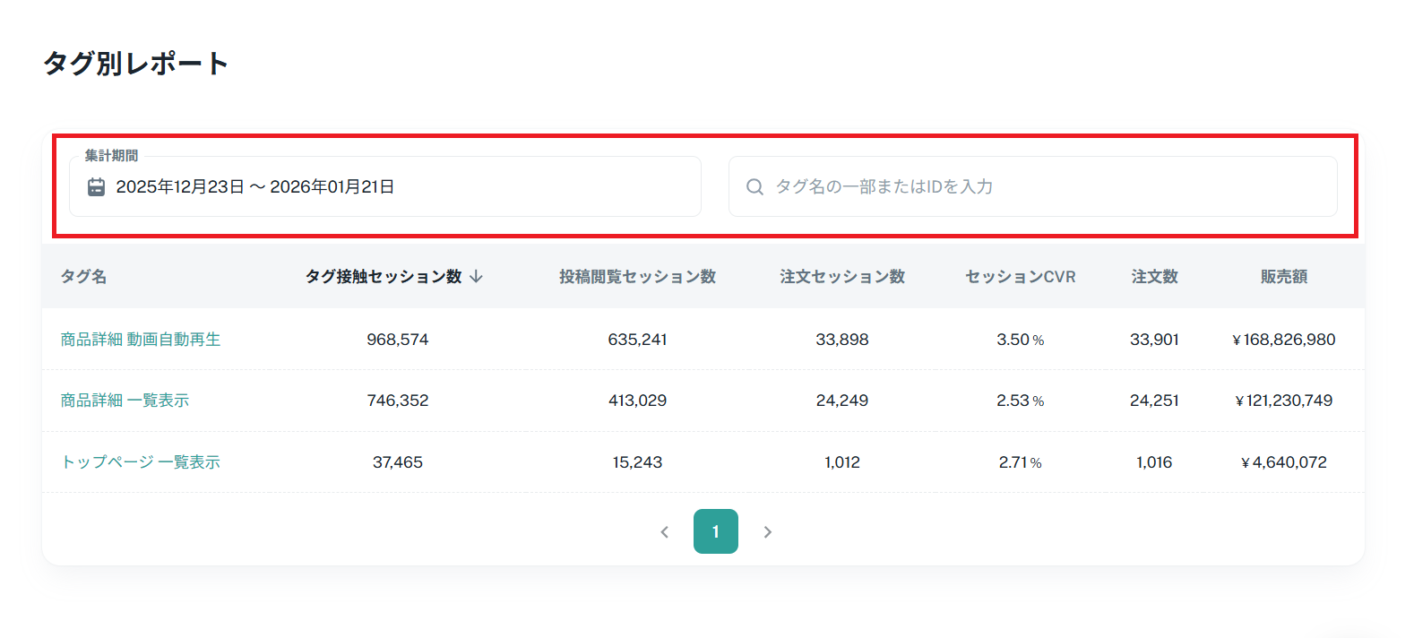Click the magnifier search icon
This screenshot has width=1414, height=638.
755,186
